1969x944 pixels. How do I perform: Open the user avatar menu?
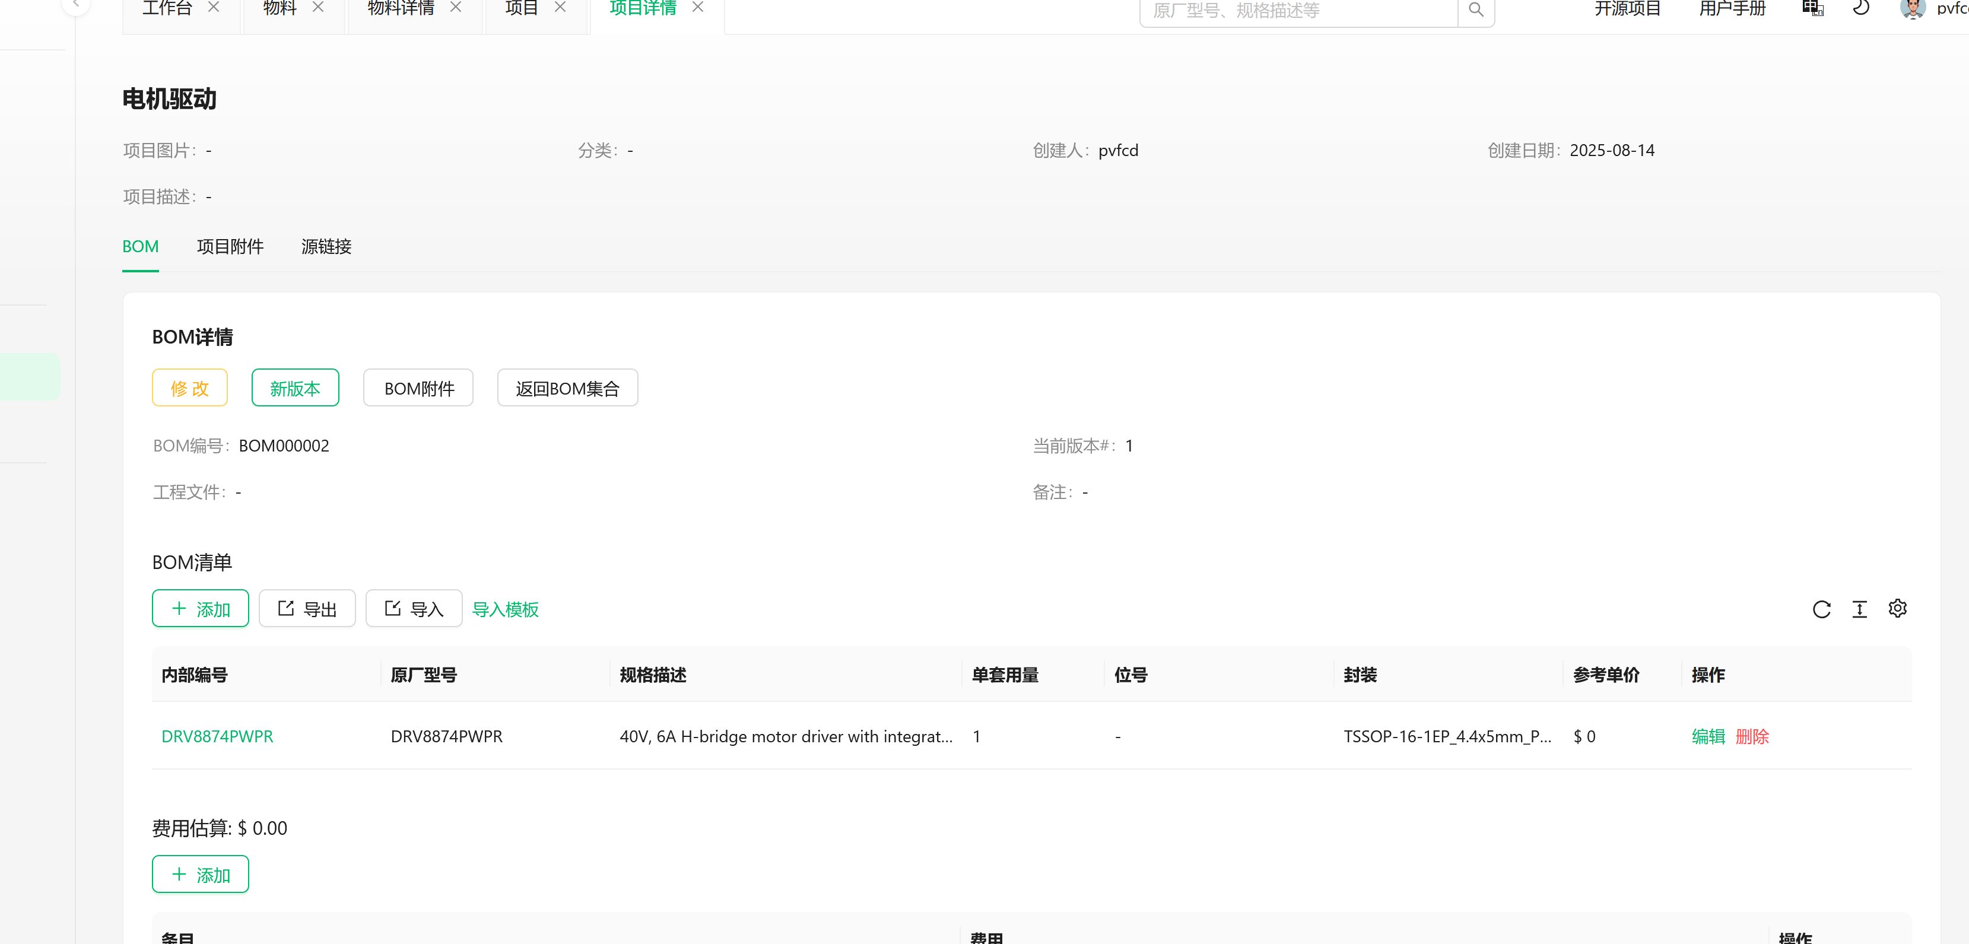point(1913,8)
